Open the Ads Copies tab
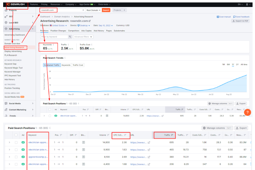Screen dimensions: 255x170 86,31
